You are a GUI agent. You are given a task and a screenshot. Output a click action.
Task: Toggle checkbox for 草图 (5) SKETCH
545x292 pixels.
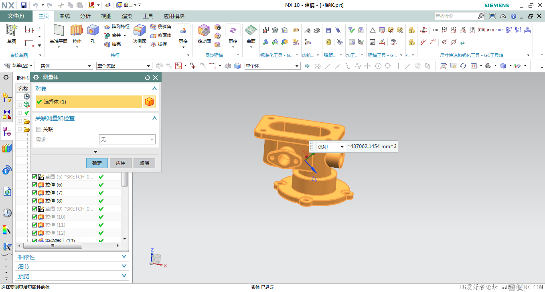coord(34,177)
